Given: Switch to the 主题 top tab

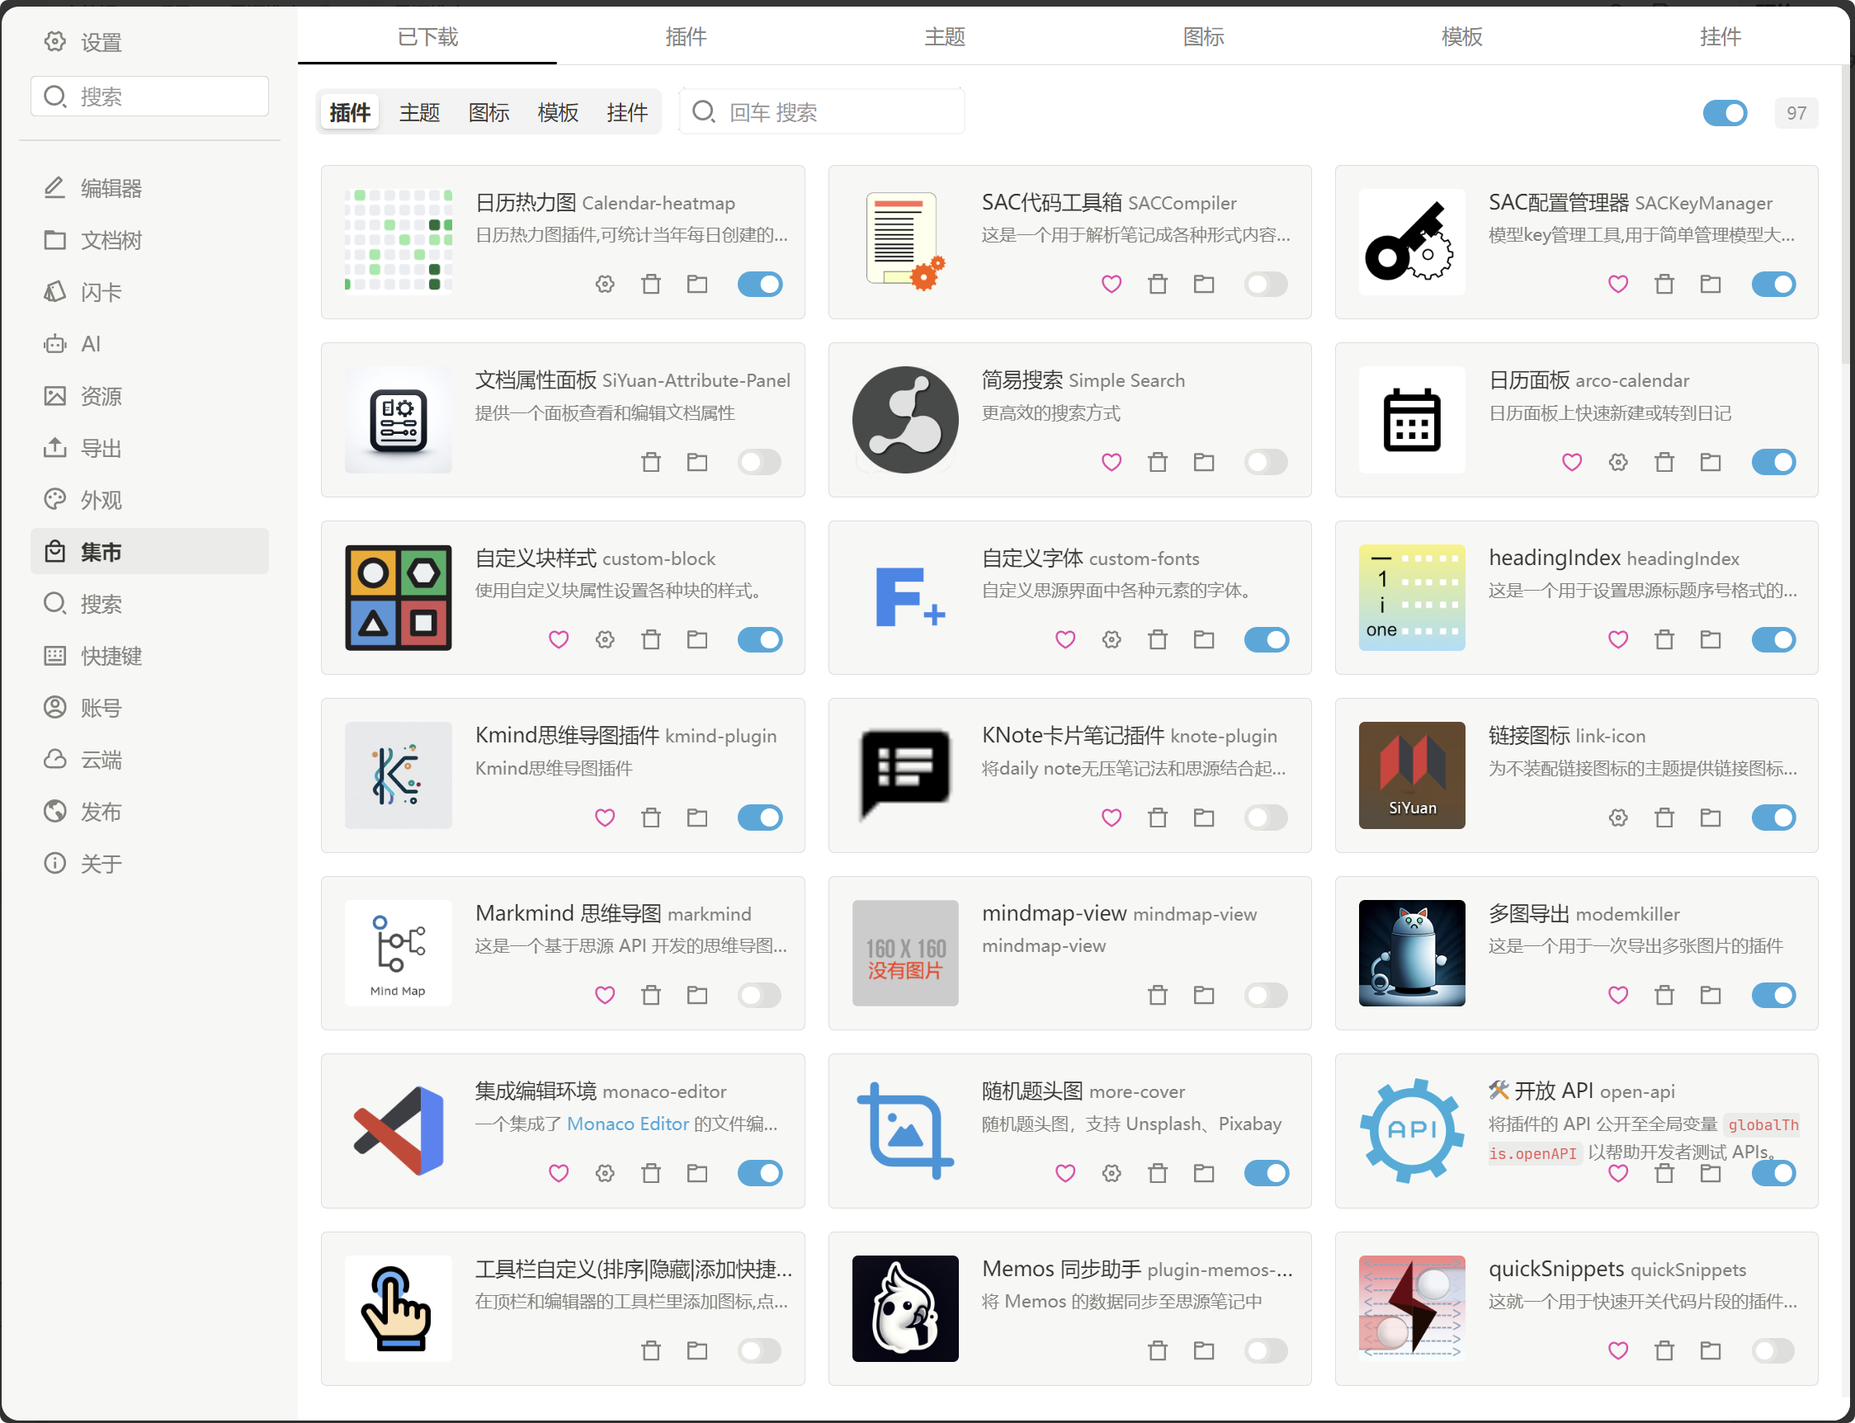Looking at the screenshot, I should click(945, 36).
